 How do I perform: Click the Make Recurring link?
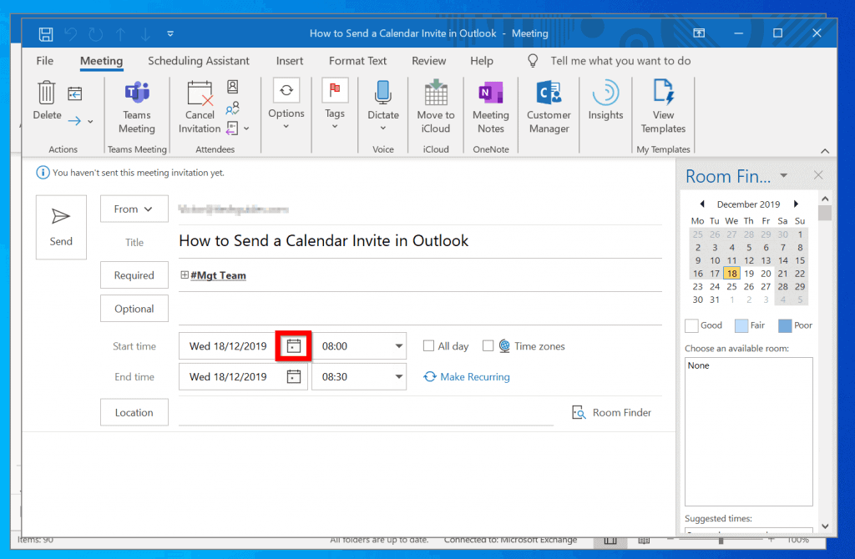pyautogui.click(x=467, y=377)
